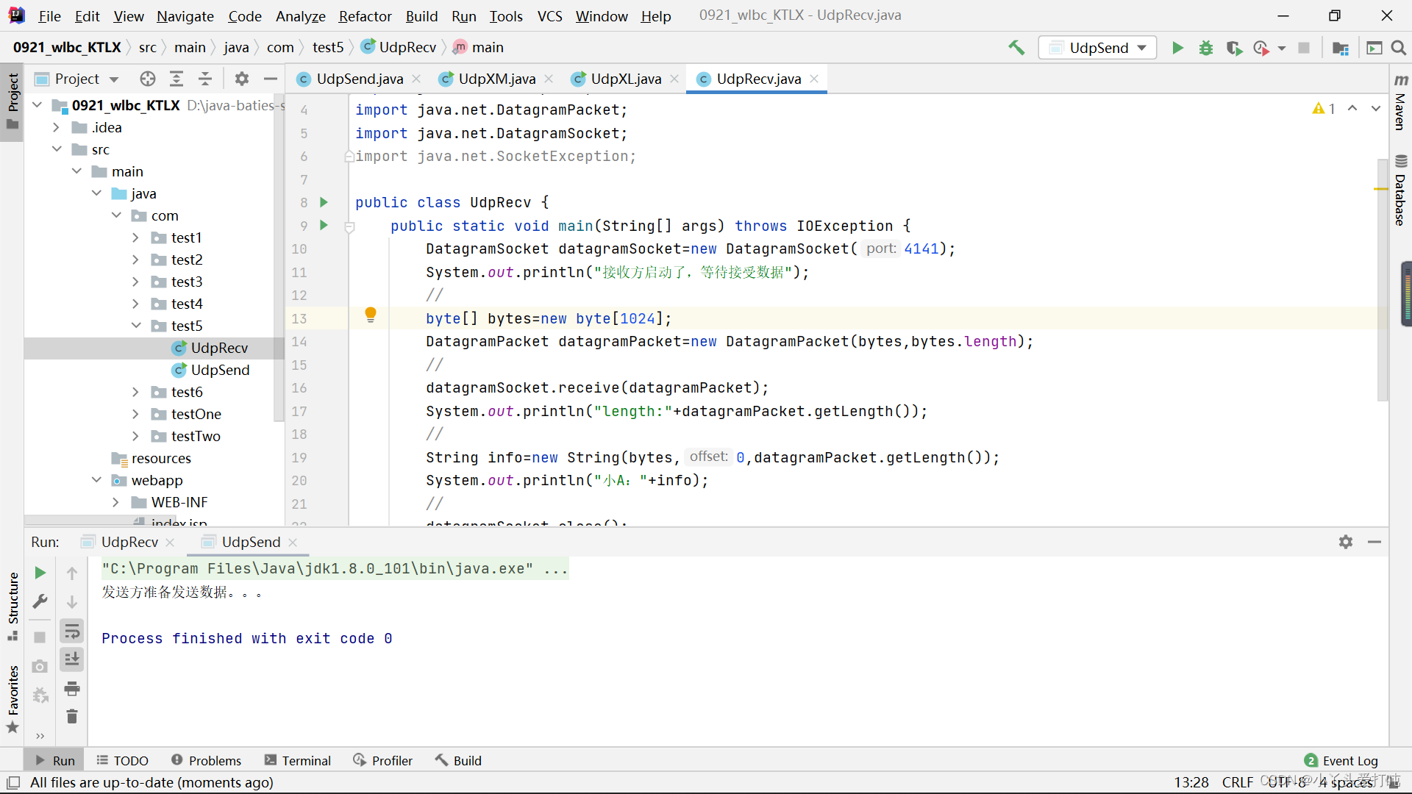Run UdpSend with the green play button

pos(1177,48)
